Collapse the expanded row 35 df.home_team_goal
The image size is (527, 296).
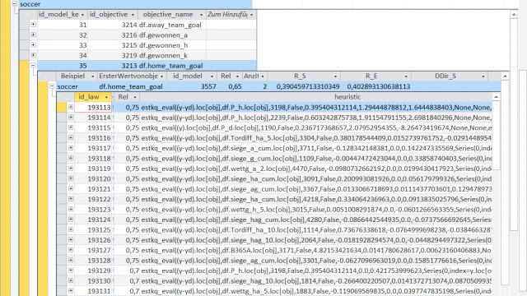[x=33, y=66]
